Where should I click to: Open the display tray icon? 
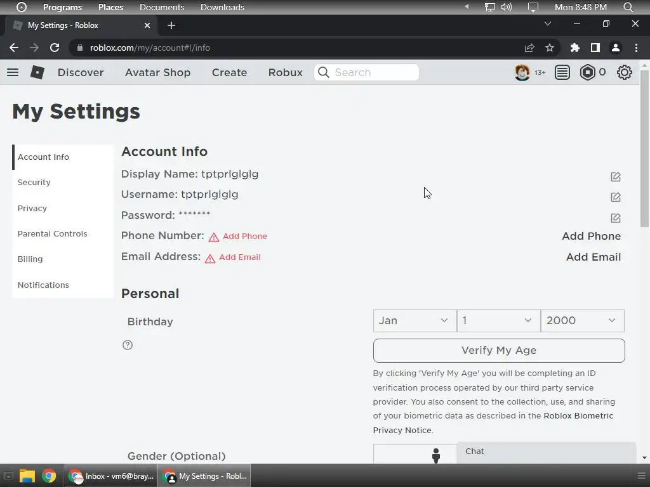(533, 7)
